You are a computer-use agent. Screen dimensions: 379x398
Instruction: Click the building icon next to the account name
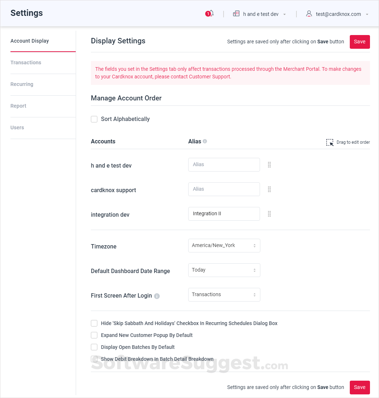coord(236,14)
